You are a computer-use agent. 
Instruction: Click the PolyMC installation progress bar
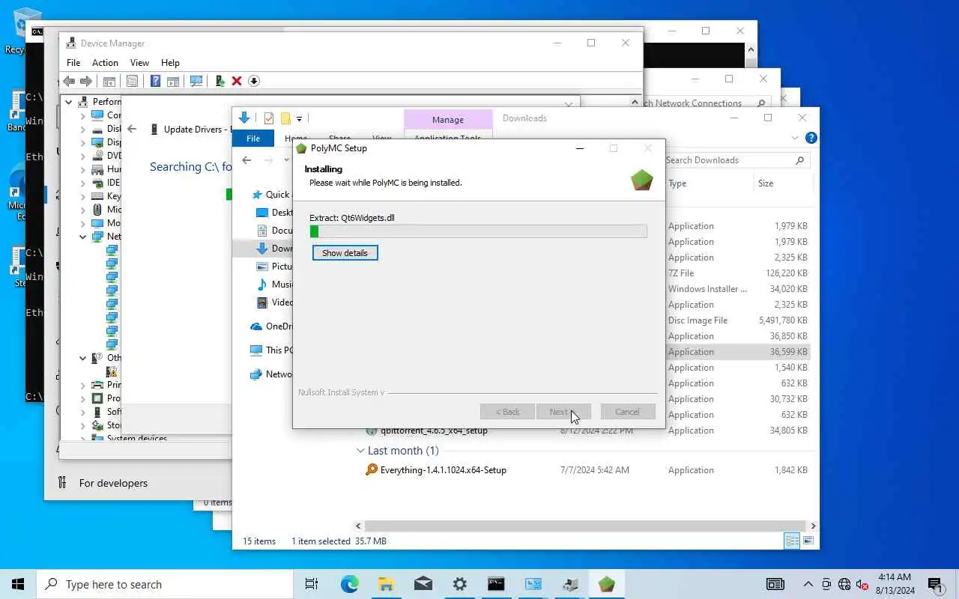tap(478, 232)
